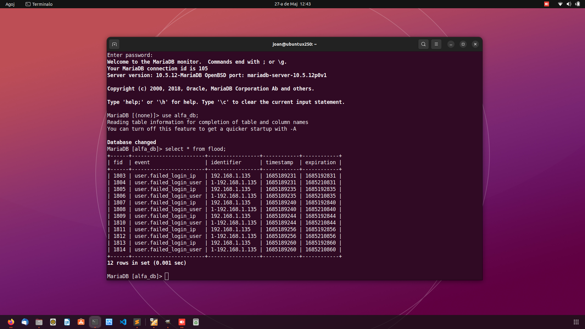
Task: Click the event column header
Action: click(142, 162)
